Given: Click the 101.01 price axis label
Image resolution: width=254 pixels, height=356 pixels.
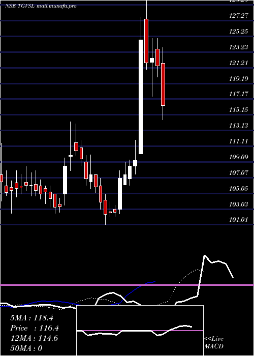Looking at the screenshot, I should [238, 220].
